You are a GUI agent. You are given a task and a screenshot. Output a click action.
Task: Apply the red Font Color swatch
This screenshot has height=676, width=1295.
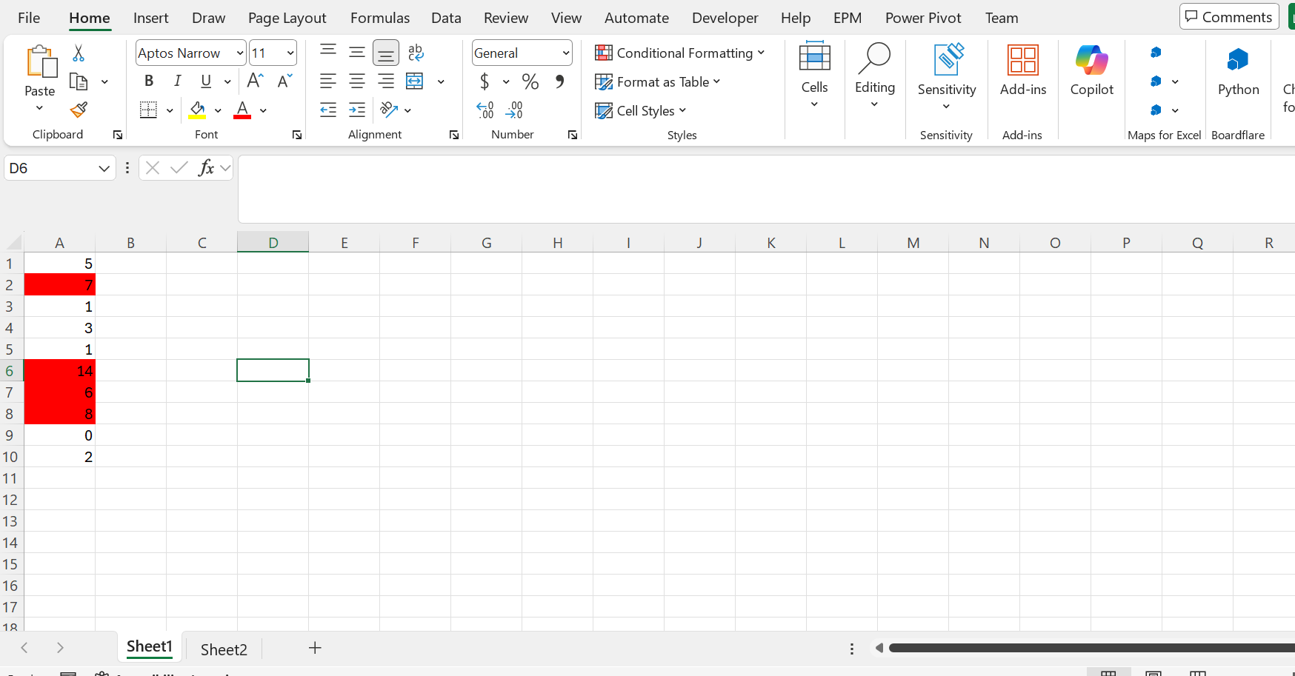click(x=242, y=110)
